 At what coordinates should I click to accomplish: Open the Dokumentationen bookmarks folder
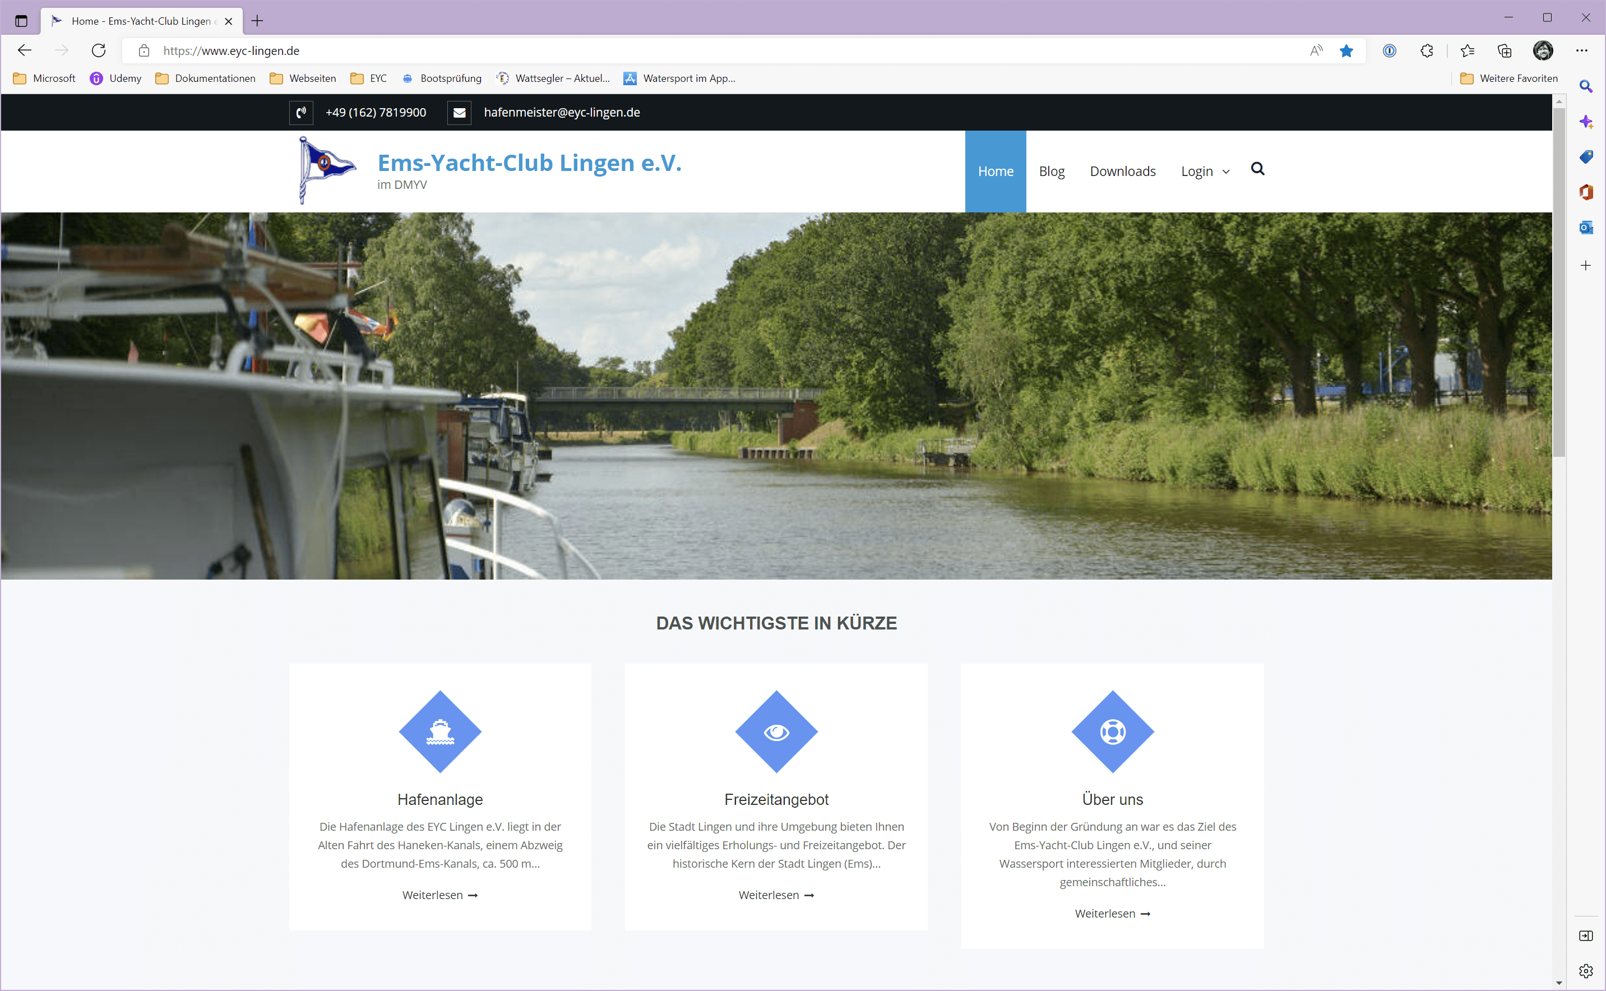coord(205,78)
